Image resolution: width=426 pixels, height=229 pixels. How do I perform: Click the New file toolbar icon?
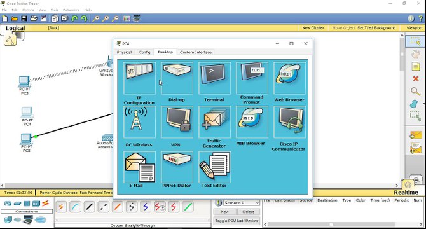pos(5,18)
